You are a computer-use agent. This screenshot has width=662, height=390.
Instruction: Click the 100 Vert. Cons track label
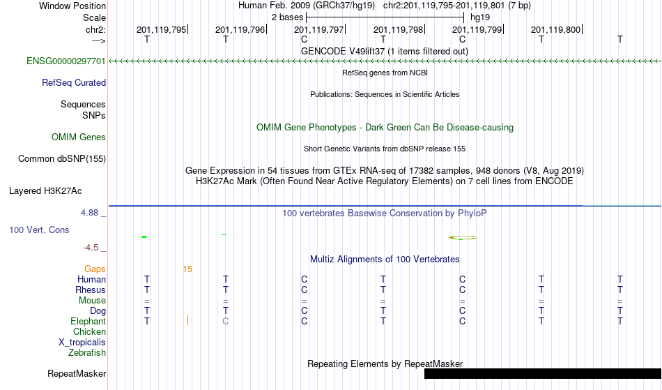coord(39,230)
